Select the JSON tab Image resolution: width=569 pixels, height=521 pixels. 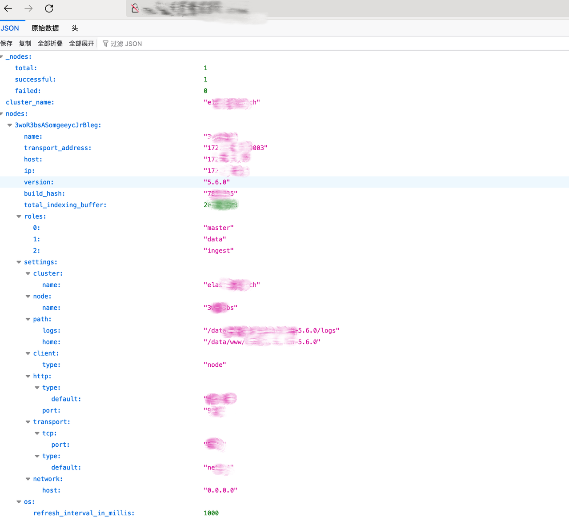10,28
